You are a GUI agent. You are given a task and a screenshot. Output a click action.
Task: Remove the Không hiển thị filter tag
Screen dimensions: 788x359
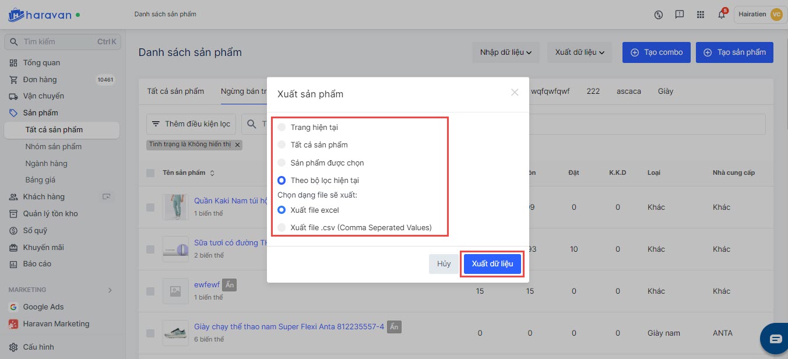coord(237,145)
